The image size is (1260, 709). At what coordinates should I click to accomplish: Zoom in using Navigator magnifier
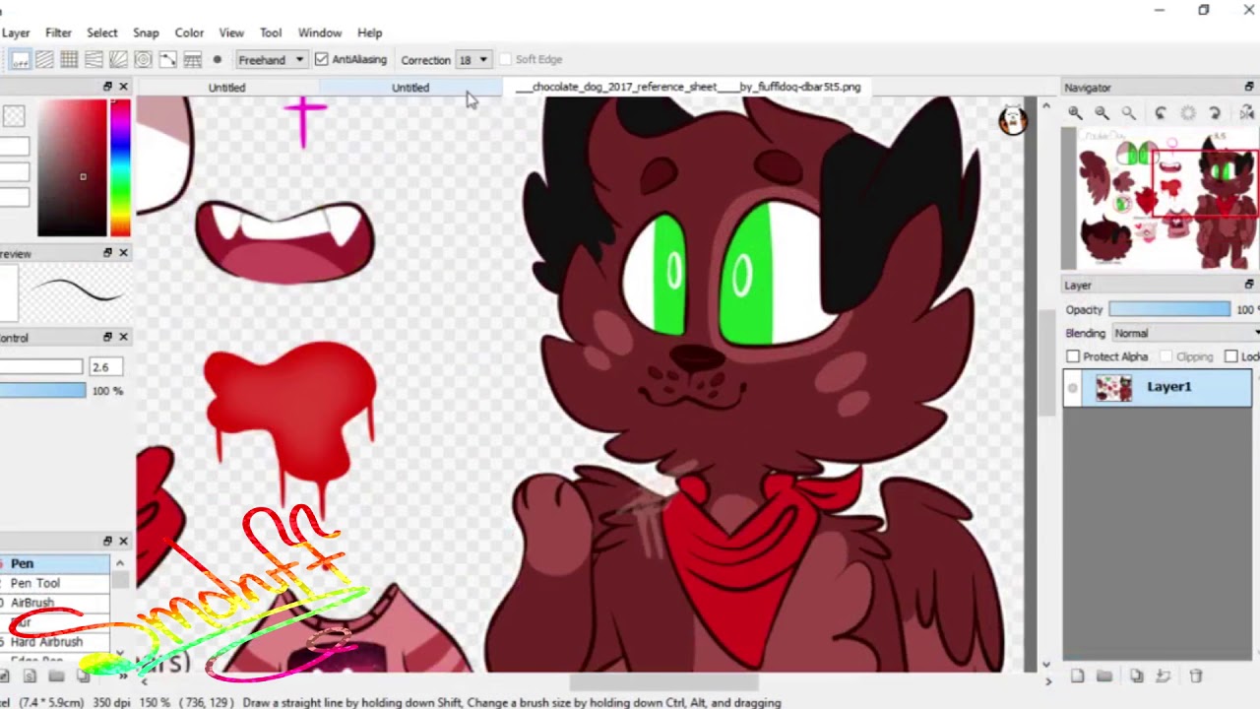(1075, 113)
